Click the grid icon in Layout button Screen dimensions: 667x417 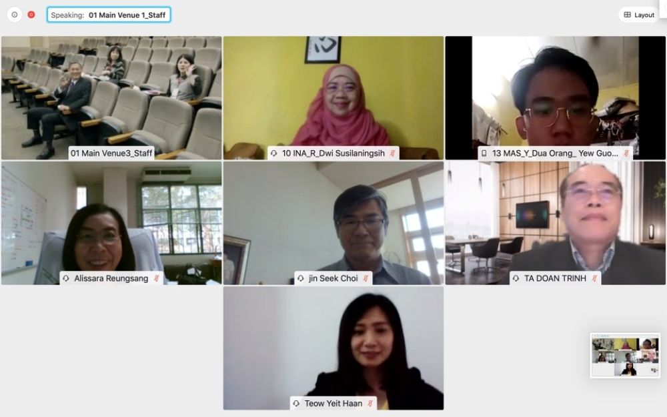628,15
